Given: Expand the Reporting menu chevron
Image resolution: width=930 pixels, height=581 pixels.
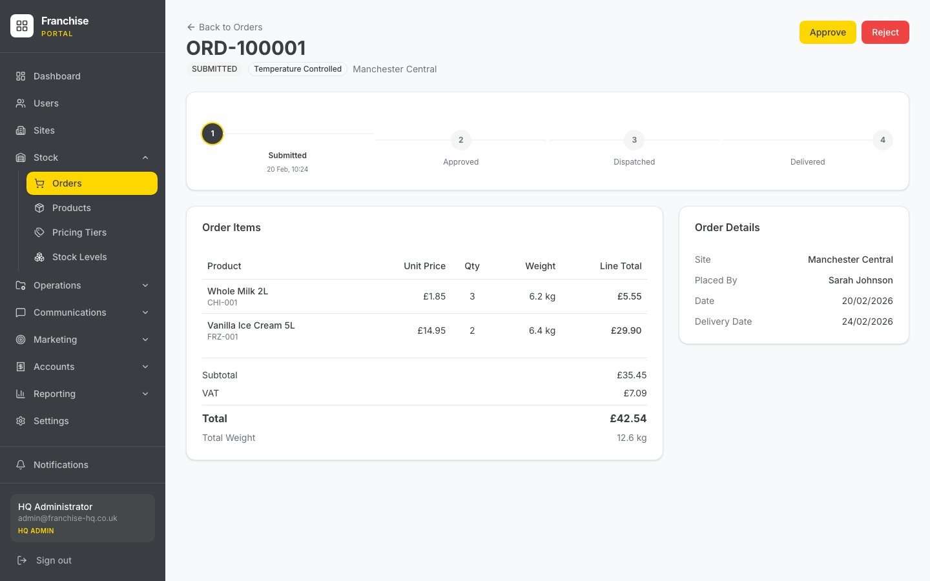Looking at the screenshot, I should pyautogui.click(x=145, y=394).
